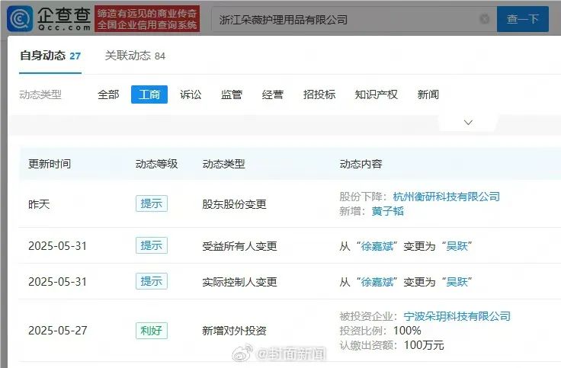Click the 更新时间 column header

click(x=50, y=164)
